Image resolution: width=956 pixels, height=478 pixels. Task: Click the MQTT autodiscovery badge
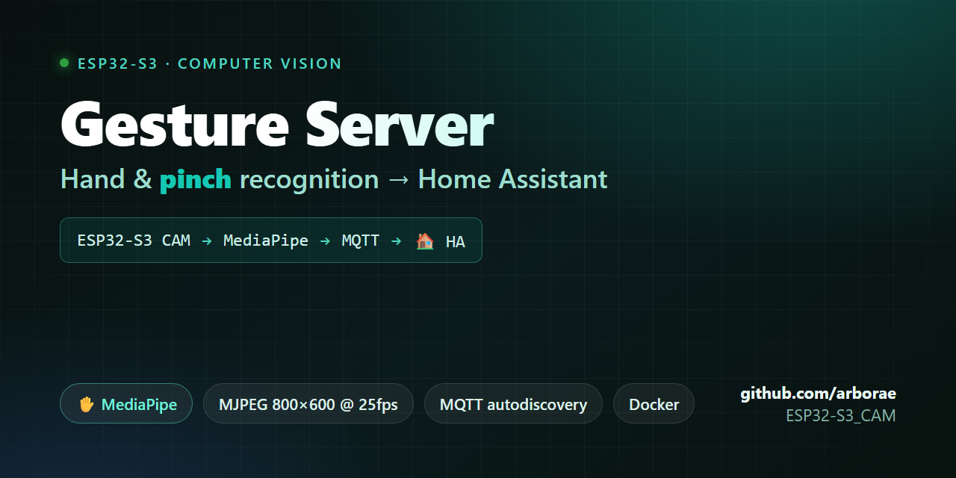513,404
